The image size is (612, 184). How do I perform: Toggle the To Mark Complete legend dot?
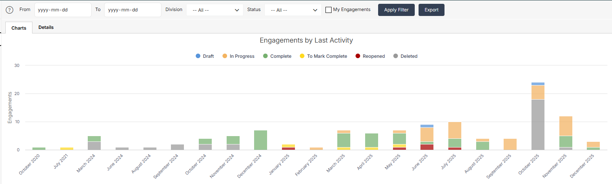click(302, 56)
